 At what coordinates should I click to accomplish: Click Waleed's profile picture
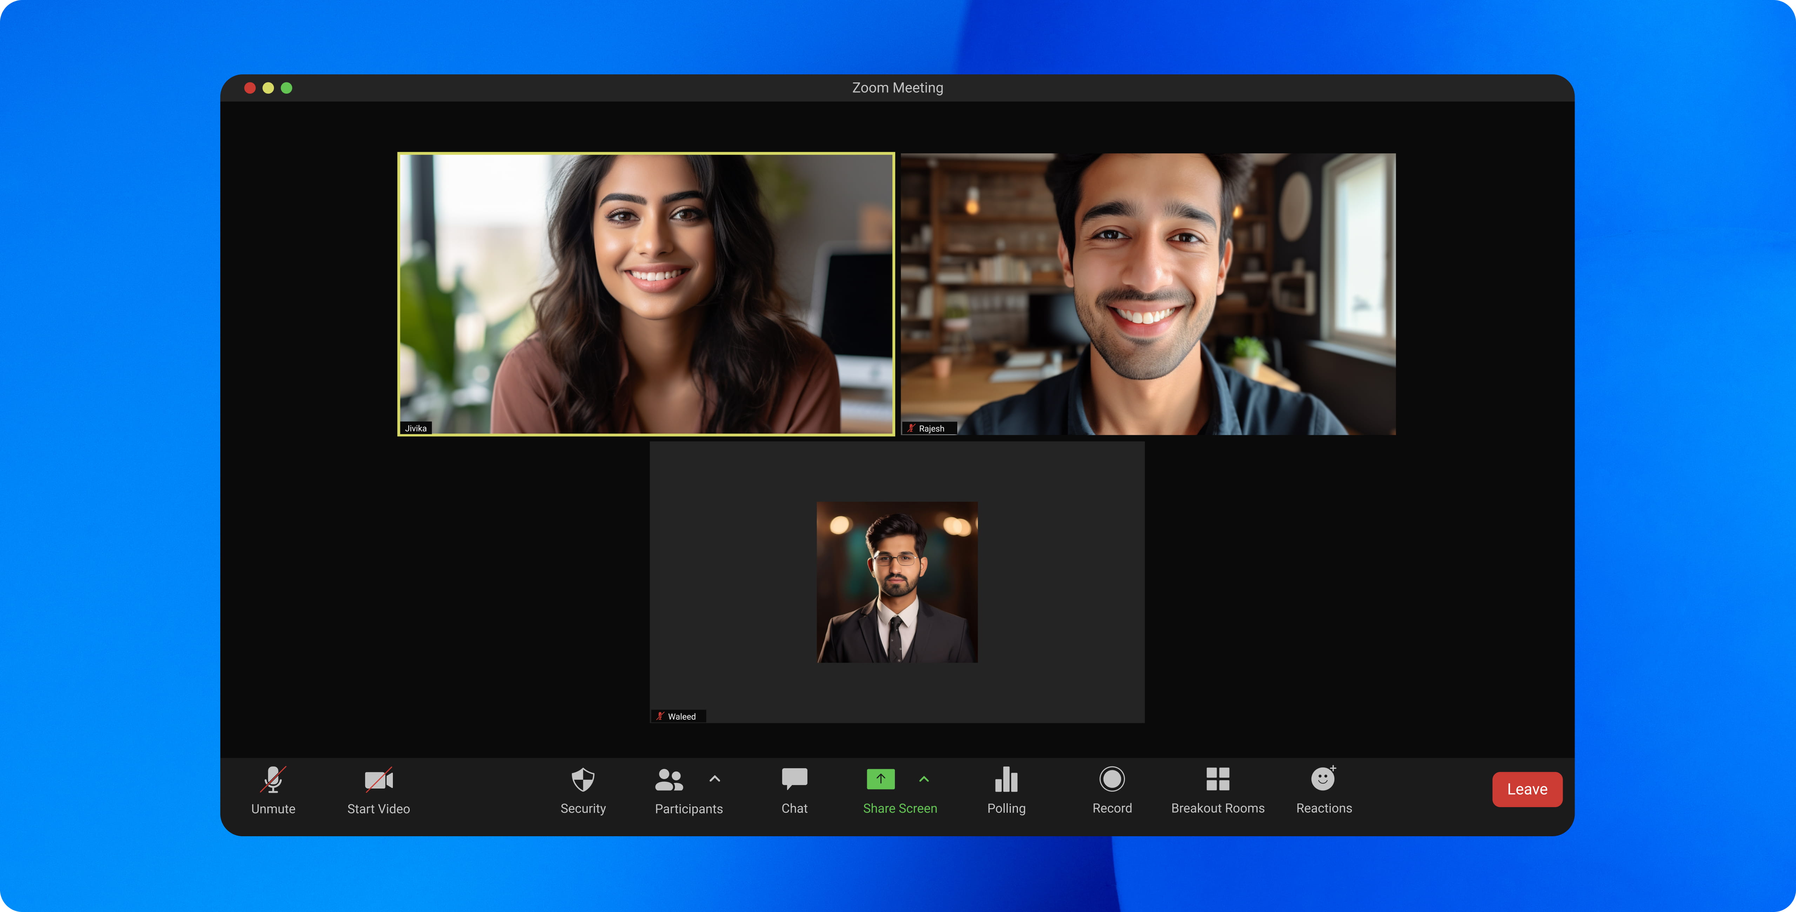[897, 582]
